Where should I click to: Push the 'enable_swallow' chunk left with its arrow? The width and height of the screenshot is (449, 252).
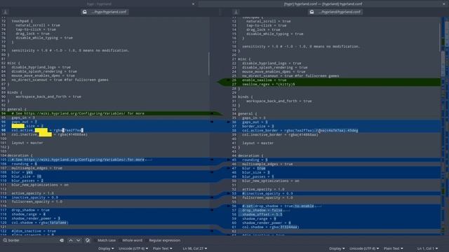228,80
